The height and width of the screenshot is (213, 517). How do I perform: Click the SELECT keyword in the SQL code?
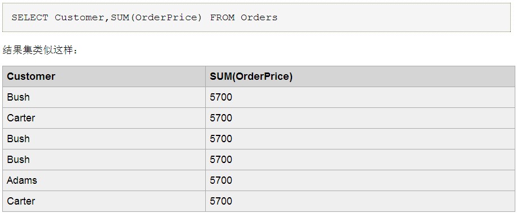coord(30,17)
